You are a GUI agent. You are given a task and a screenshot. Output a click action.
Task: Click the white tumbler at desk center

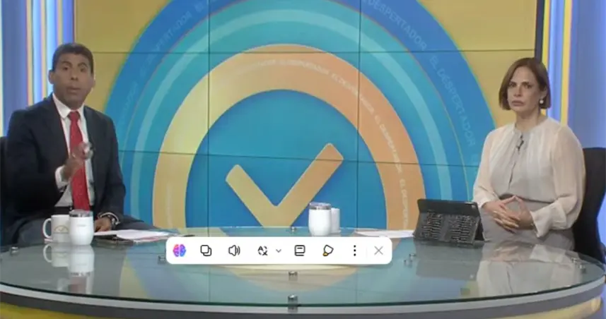(320, 219)
